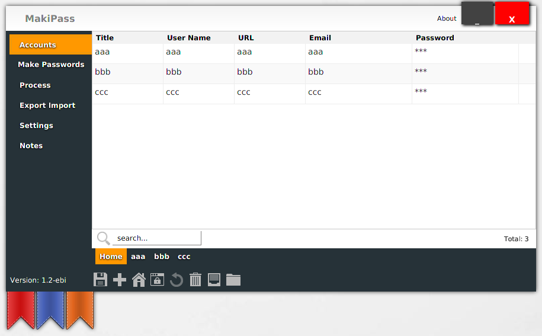Switch to the aaa group tab
Image resolution: width=542 pixels, height=336 pixels.
(x=138, y=257)
